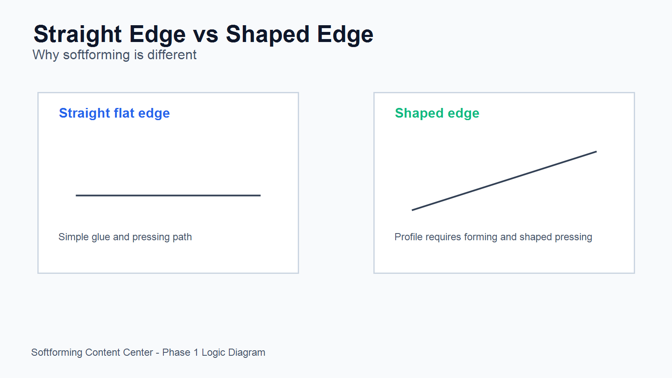The width and height of the screenshot is (672, 378).
Task: Click the footer 'Softforming Content Center' text
Action: (92, 352)
